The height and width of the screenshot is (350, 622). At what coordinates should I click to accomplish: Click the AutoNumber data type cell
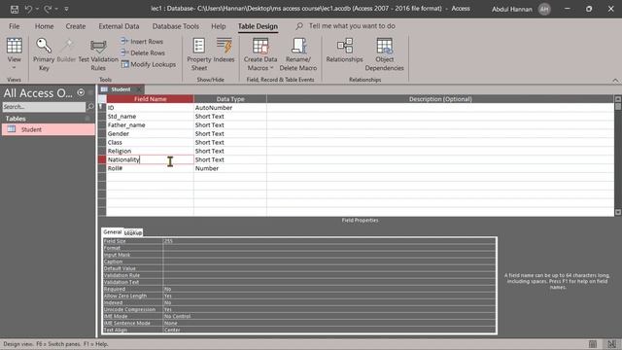click(230, 108)
